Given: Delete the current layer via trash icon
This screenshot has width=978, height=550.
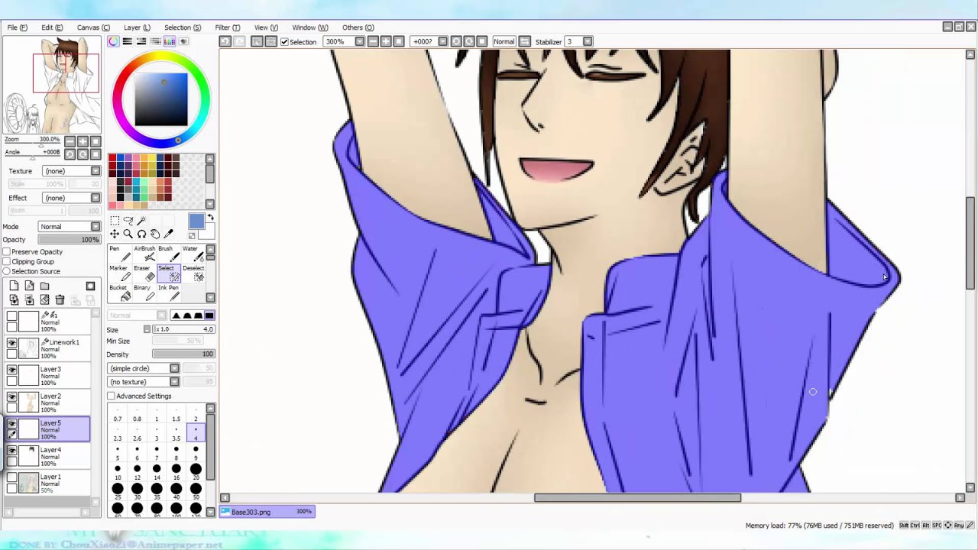Looking at the screenshot, I should click(60, 300).
